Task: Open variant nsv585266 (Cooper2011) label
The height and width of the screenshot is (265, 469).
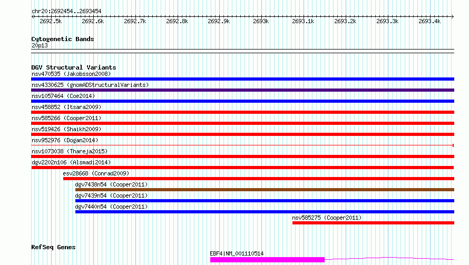Action: click(x=66, y=118)
